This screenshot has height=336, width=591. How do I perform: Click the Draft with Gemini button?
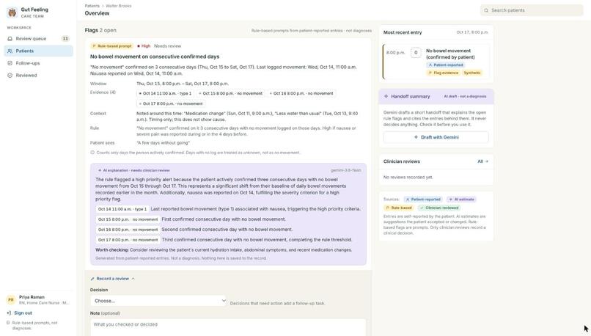(436, 137)
